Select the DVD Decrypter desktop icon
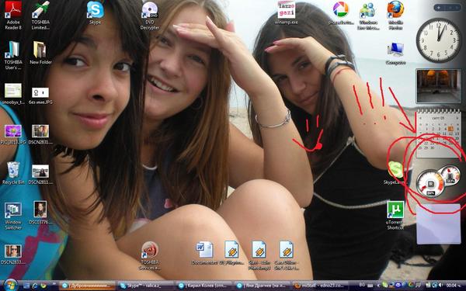 click(x=150, y=16)
